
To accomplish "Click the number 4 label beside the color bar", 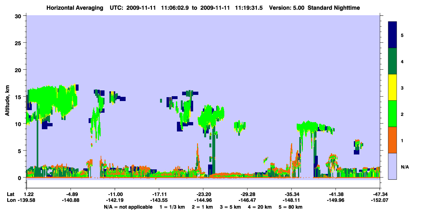I will [x=402, y=62].
